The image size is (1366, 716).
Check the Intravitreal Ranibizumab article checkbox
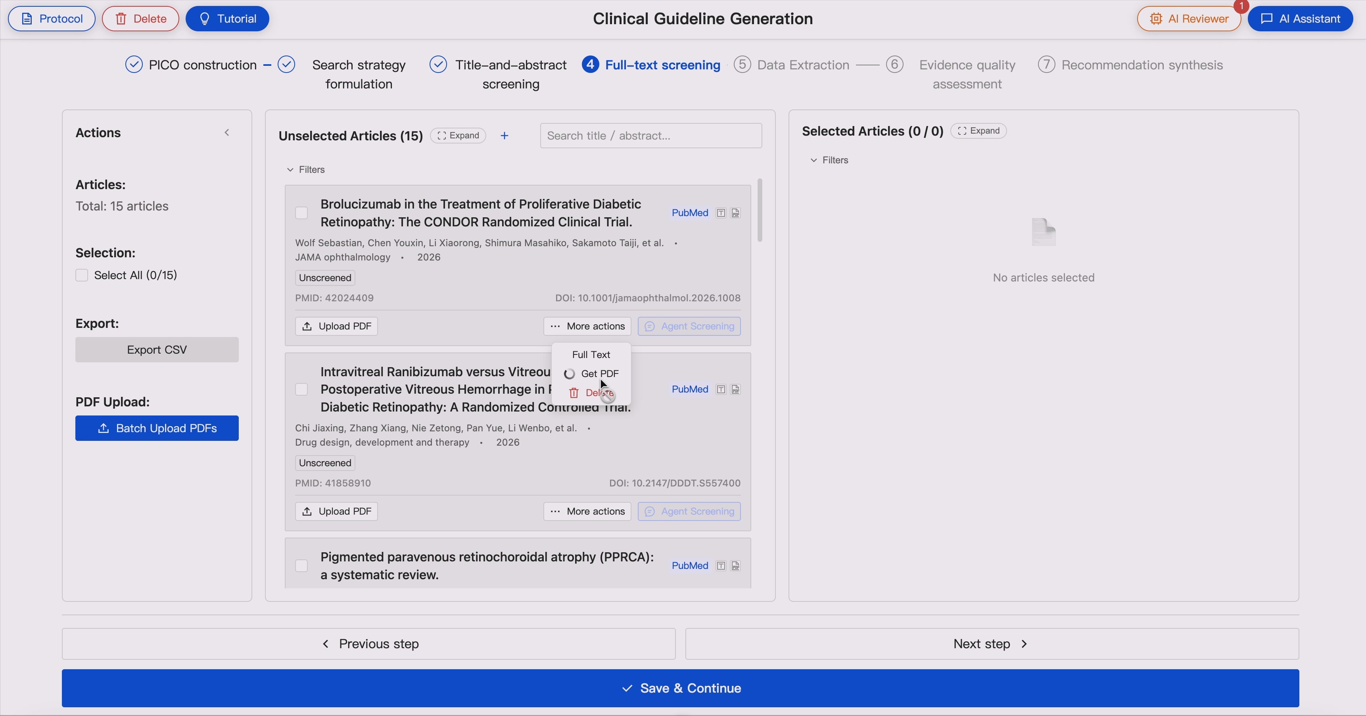coord(301,390)
